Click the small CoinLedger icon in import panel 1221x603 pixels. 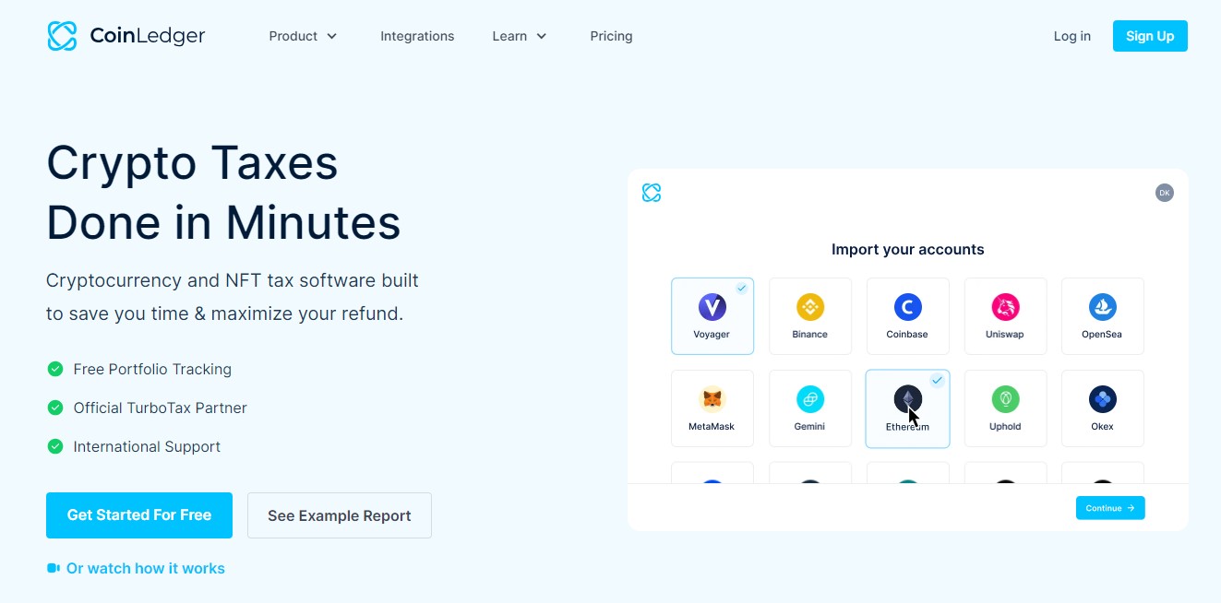point(652,193)
